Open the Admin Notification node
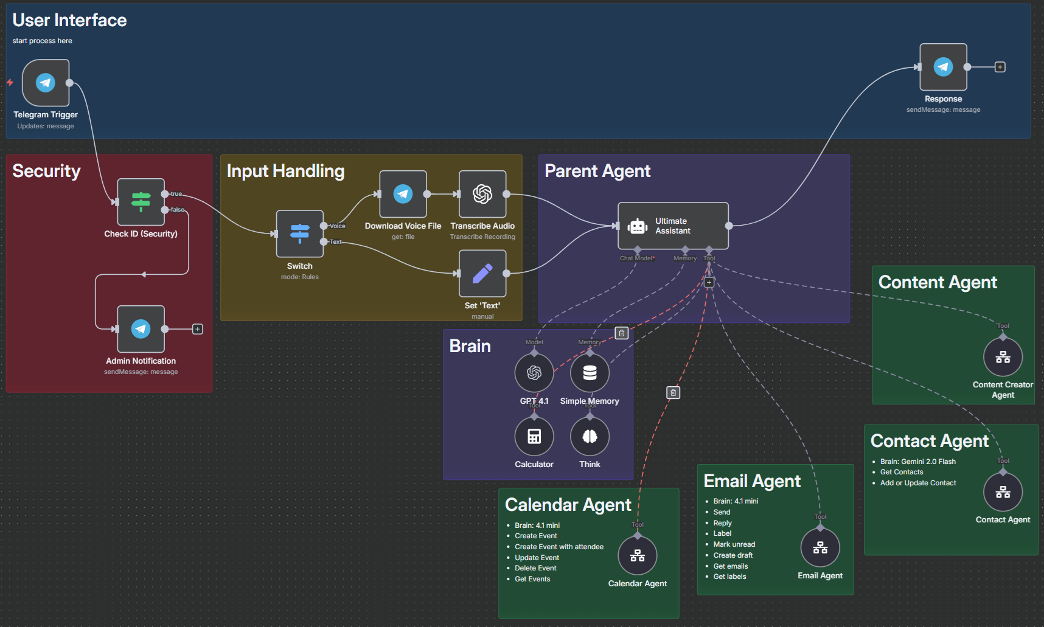 click(141, 329)
